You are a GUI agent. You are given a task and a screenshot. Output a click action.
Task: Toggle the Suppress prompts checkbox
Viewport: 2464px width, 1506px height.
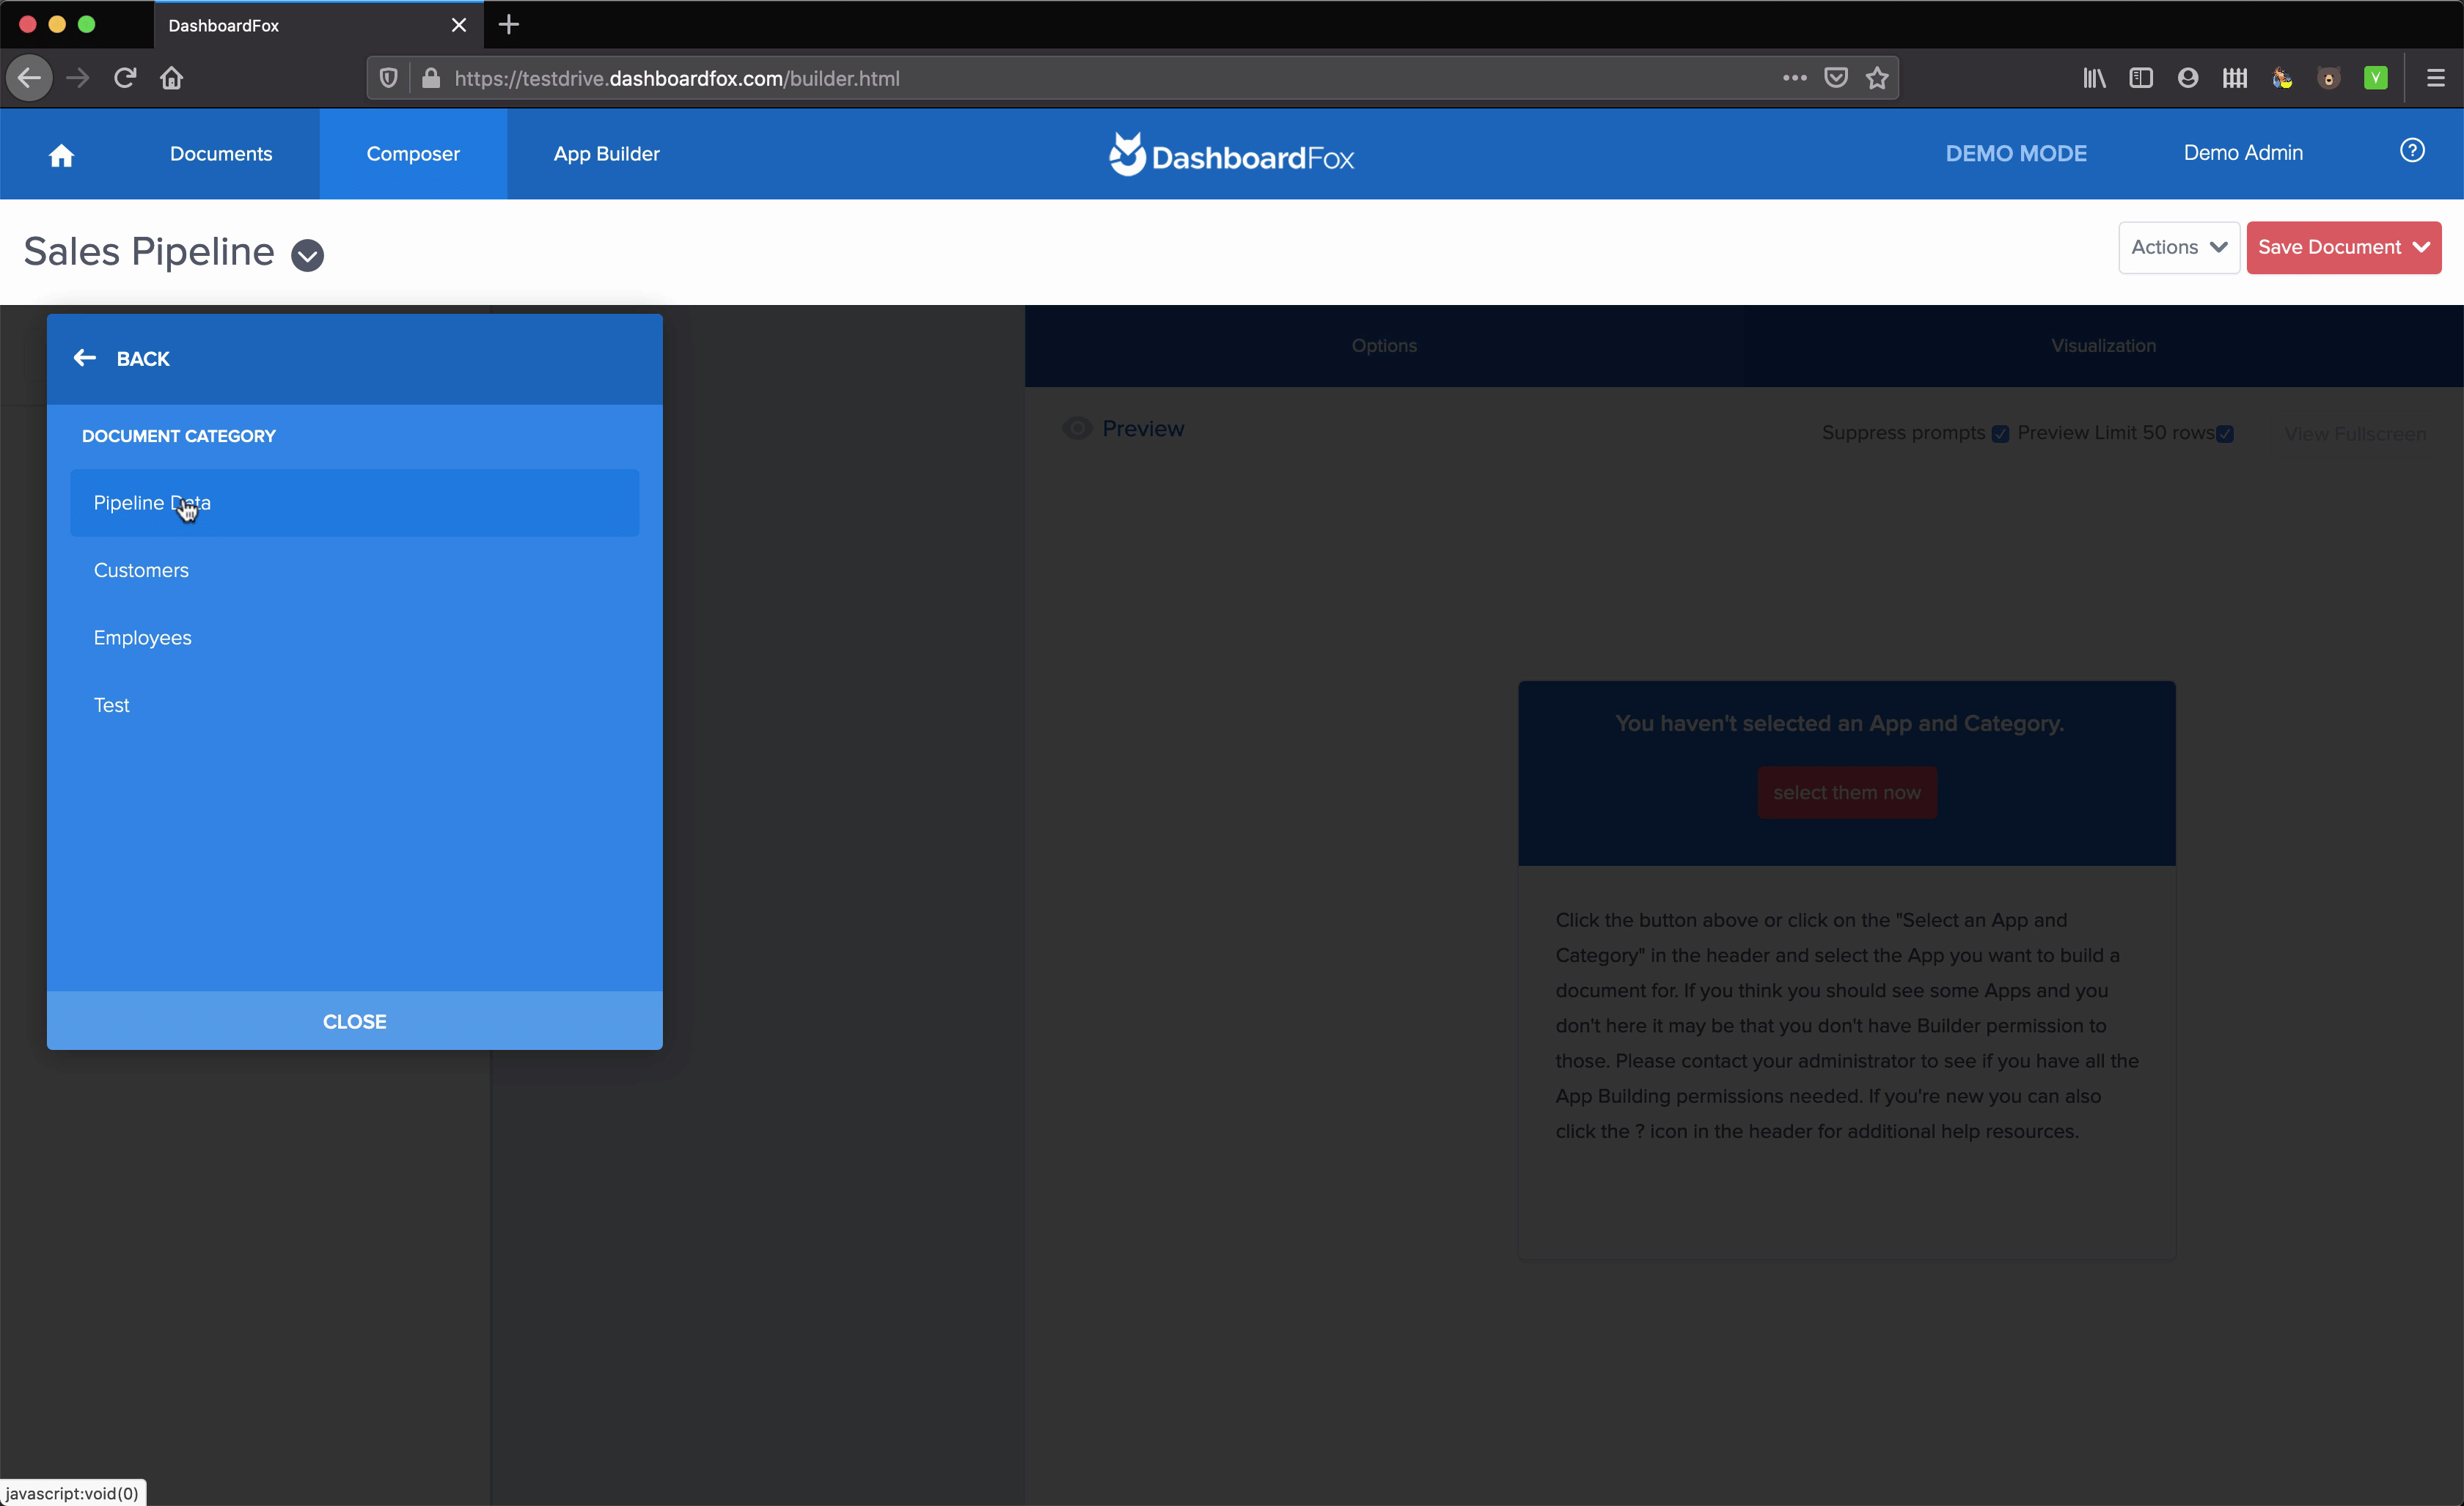pos(2000,434)
